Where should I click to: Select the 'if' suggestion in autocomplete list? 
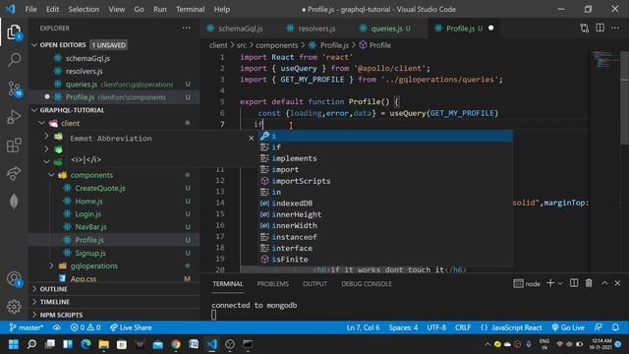tap(385, 147)
